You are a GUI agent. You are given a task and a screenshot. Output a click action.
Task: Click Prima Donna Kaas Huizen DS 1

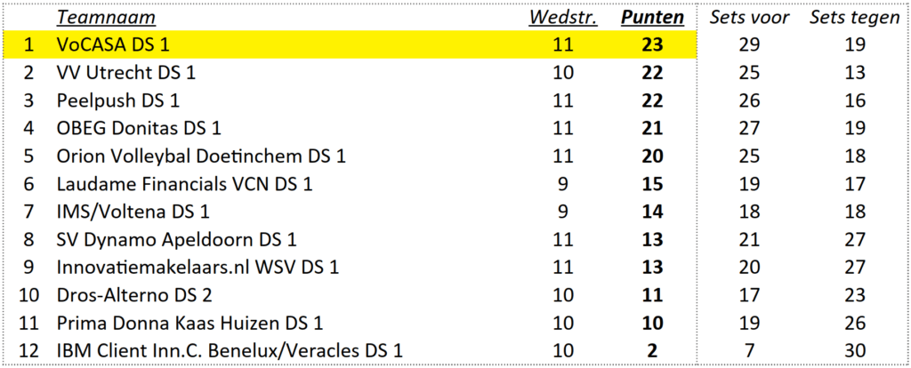(x=189, y=323)
